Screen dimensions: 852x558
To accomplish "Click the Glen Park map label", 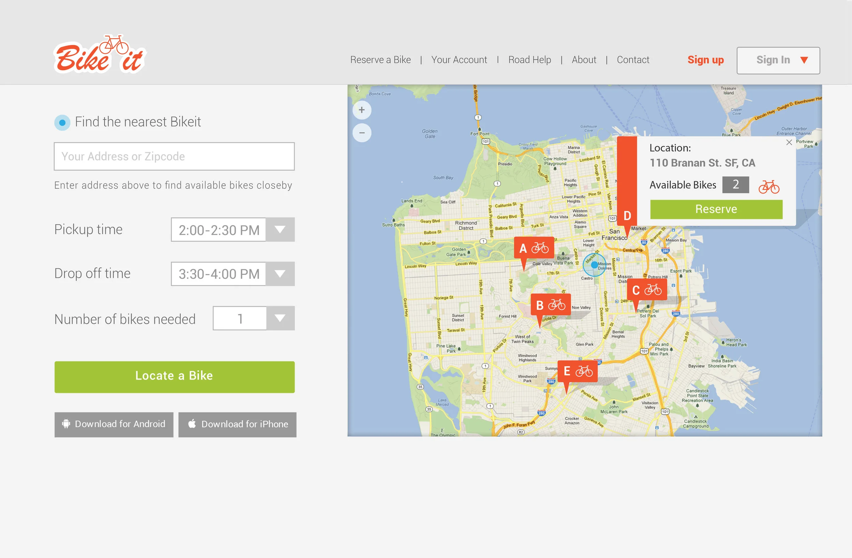I will (x=584, y=344).
